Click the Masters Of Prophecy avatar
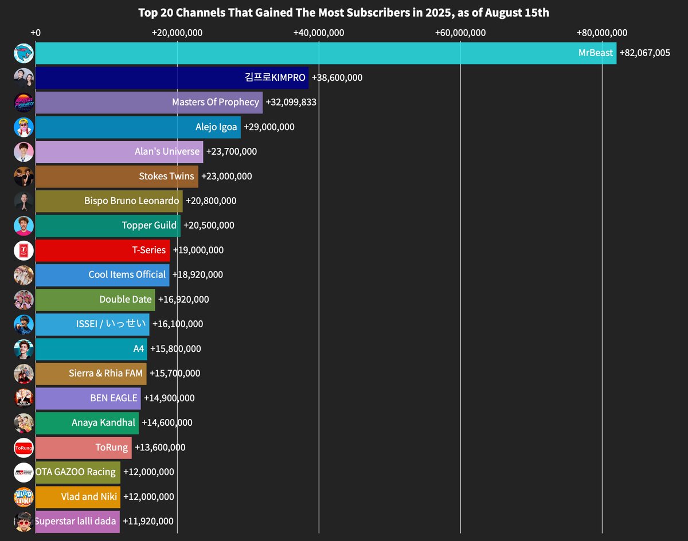688x541 pixels. click(x=24, y=103)
